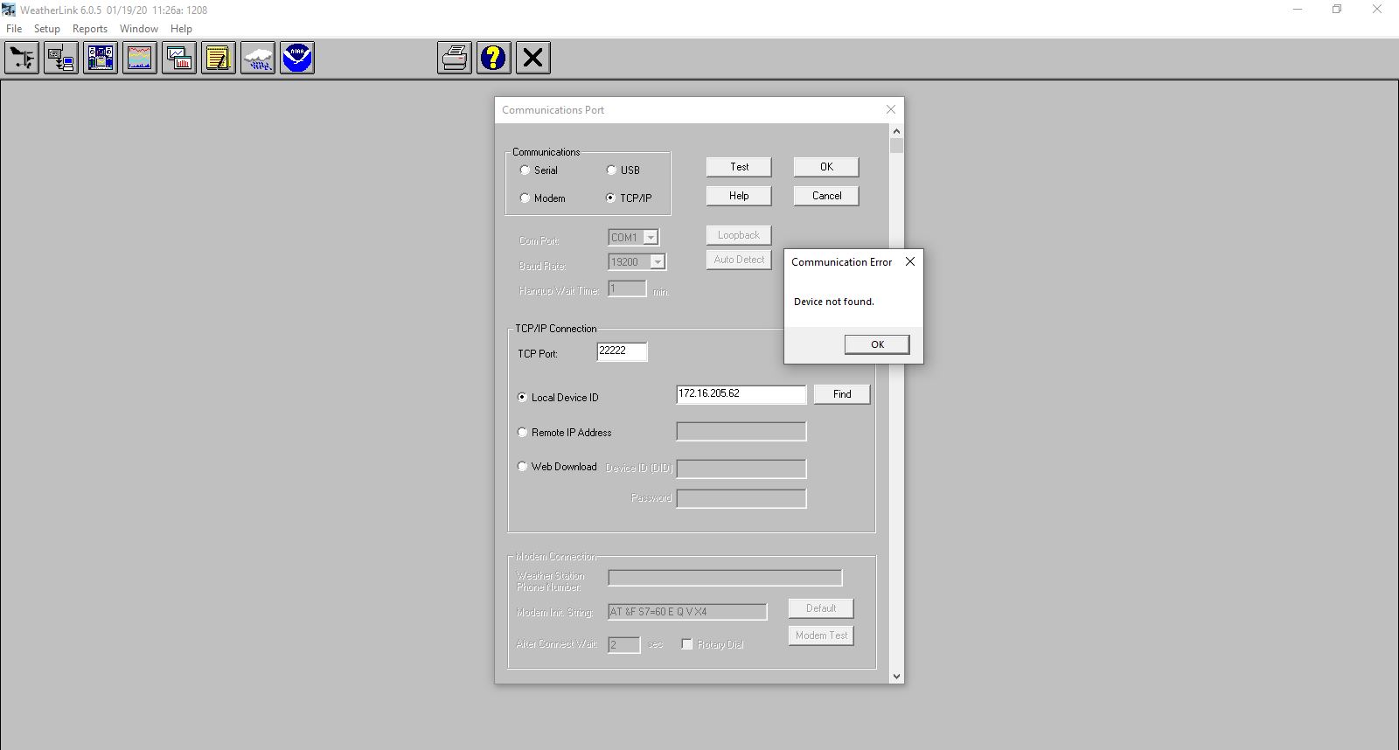This screenshot has width=1399, height=750.
Task: Select the Serial communications radio button
Action: pyautogui.click(x=525, y=170)
